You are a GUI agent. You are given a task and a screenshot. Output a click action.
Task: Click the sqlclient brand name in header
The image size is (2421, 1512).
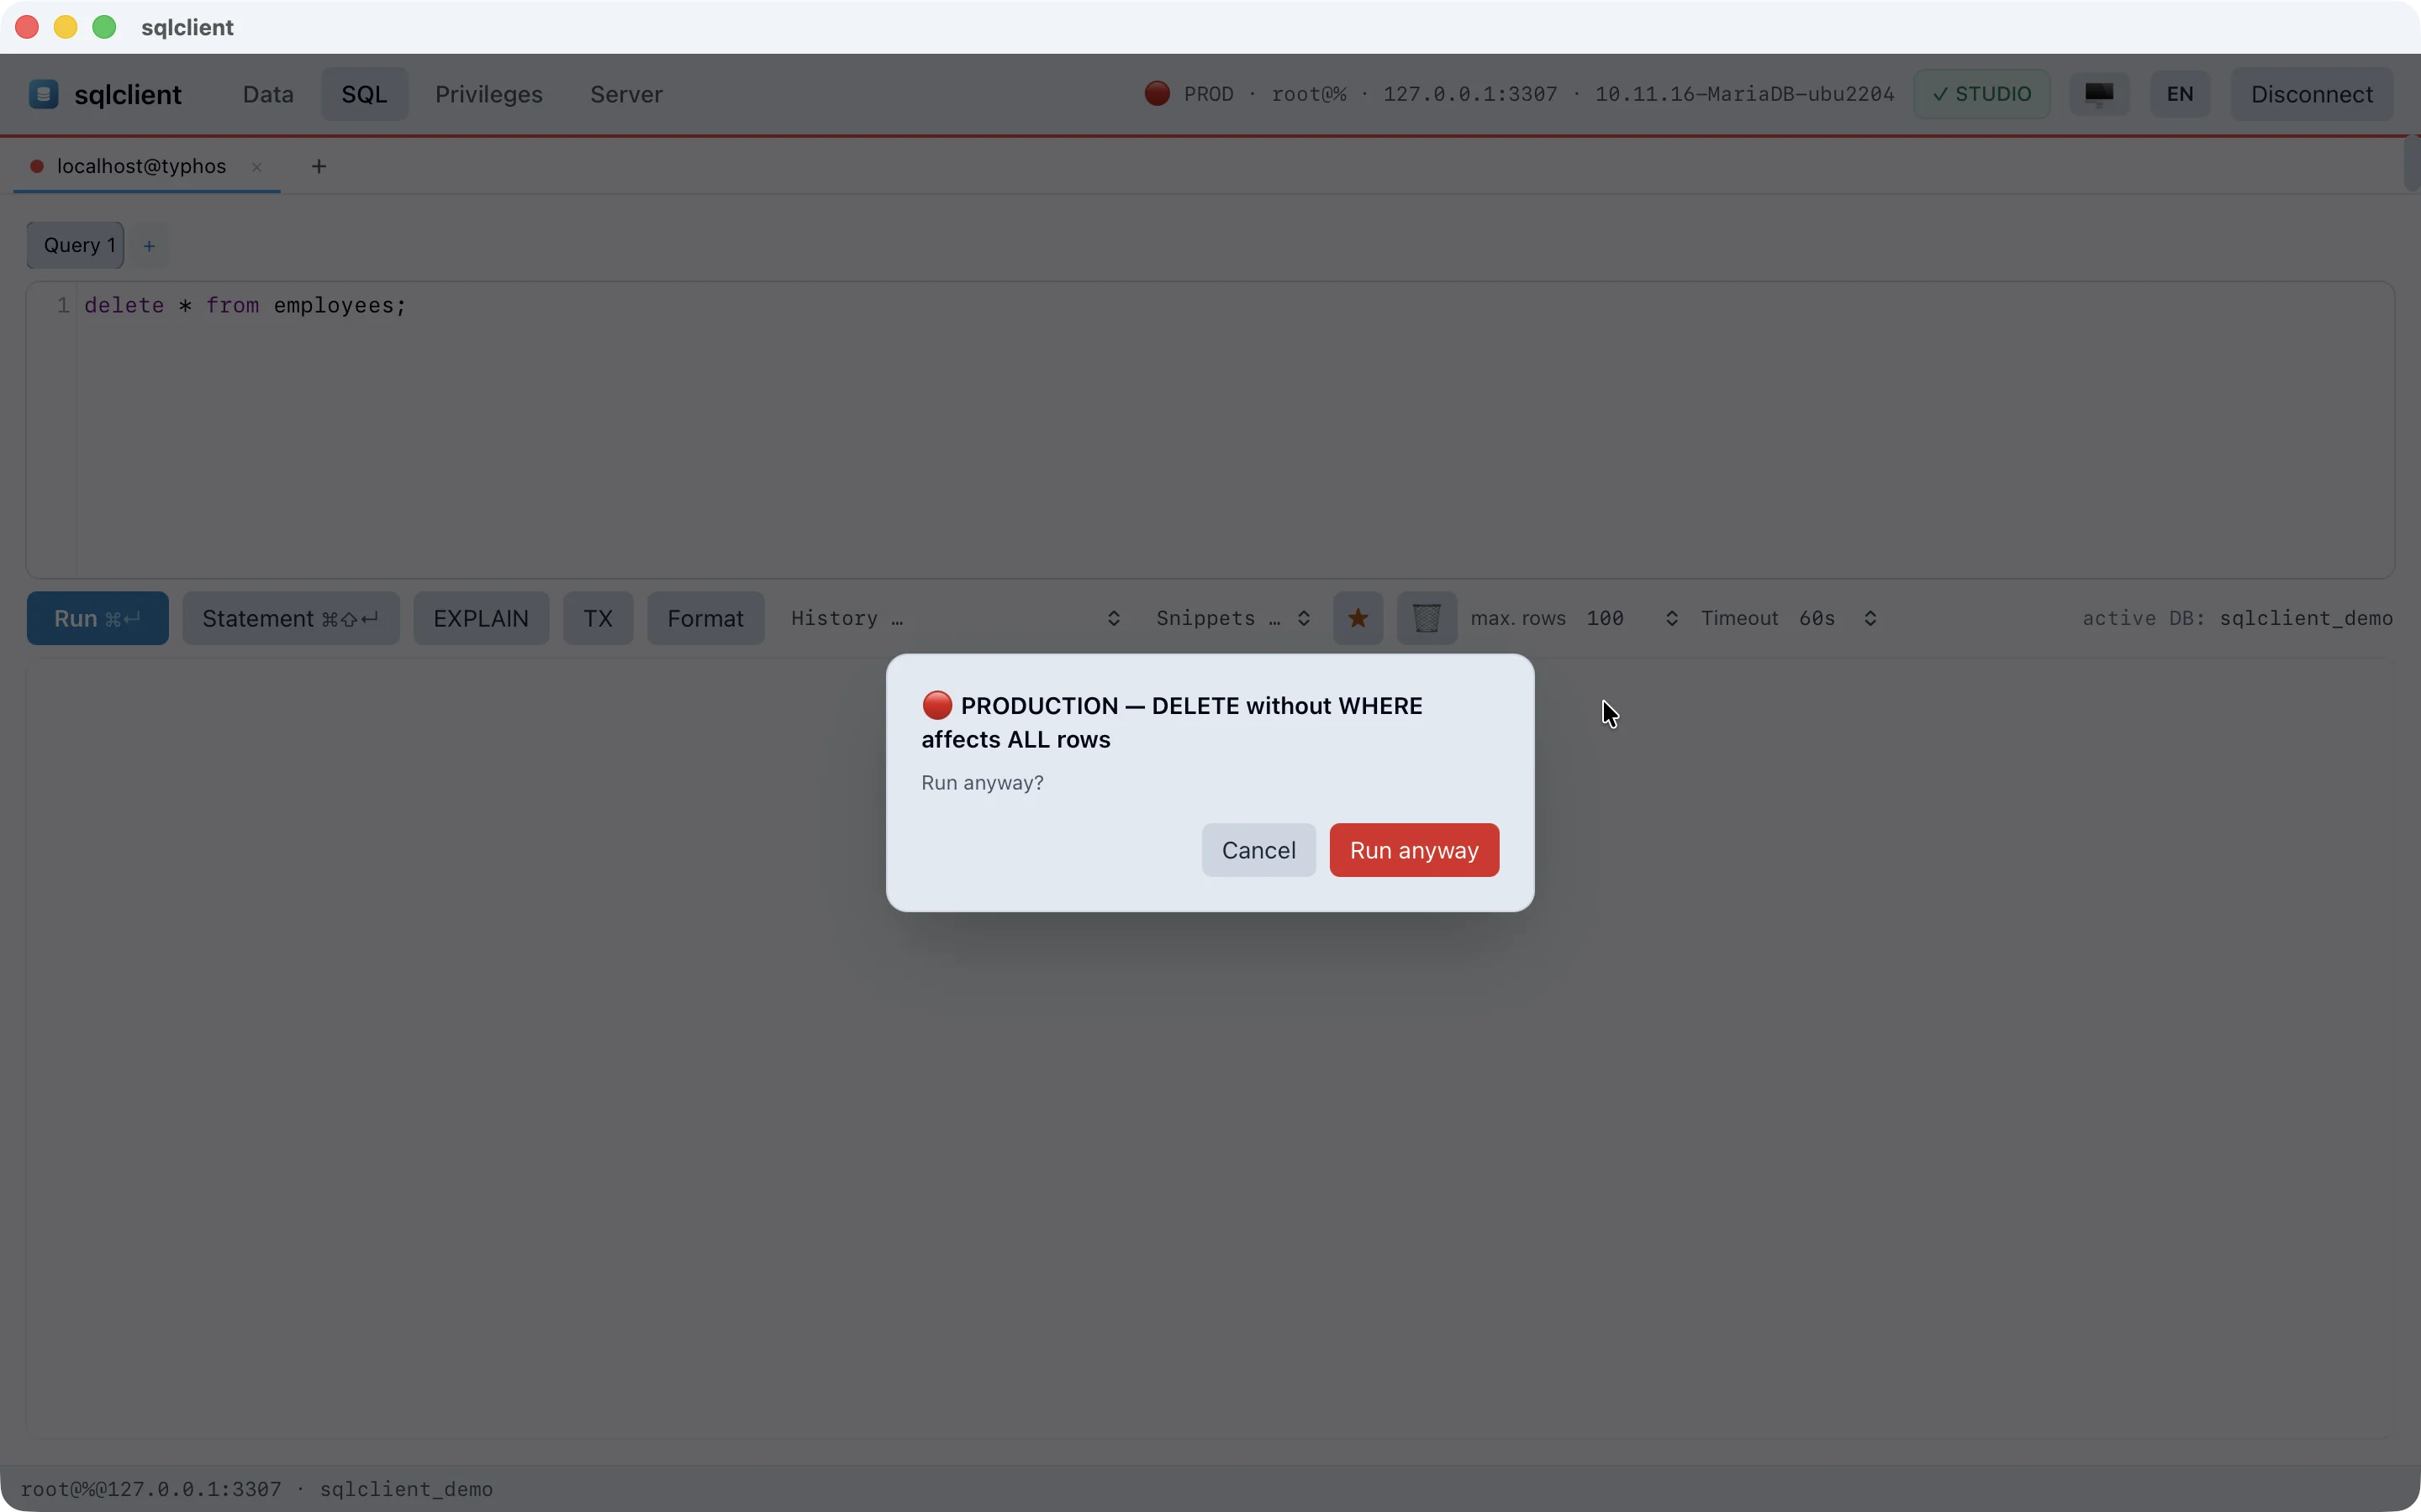click(x=128, y=94)
